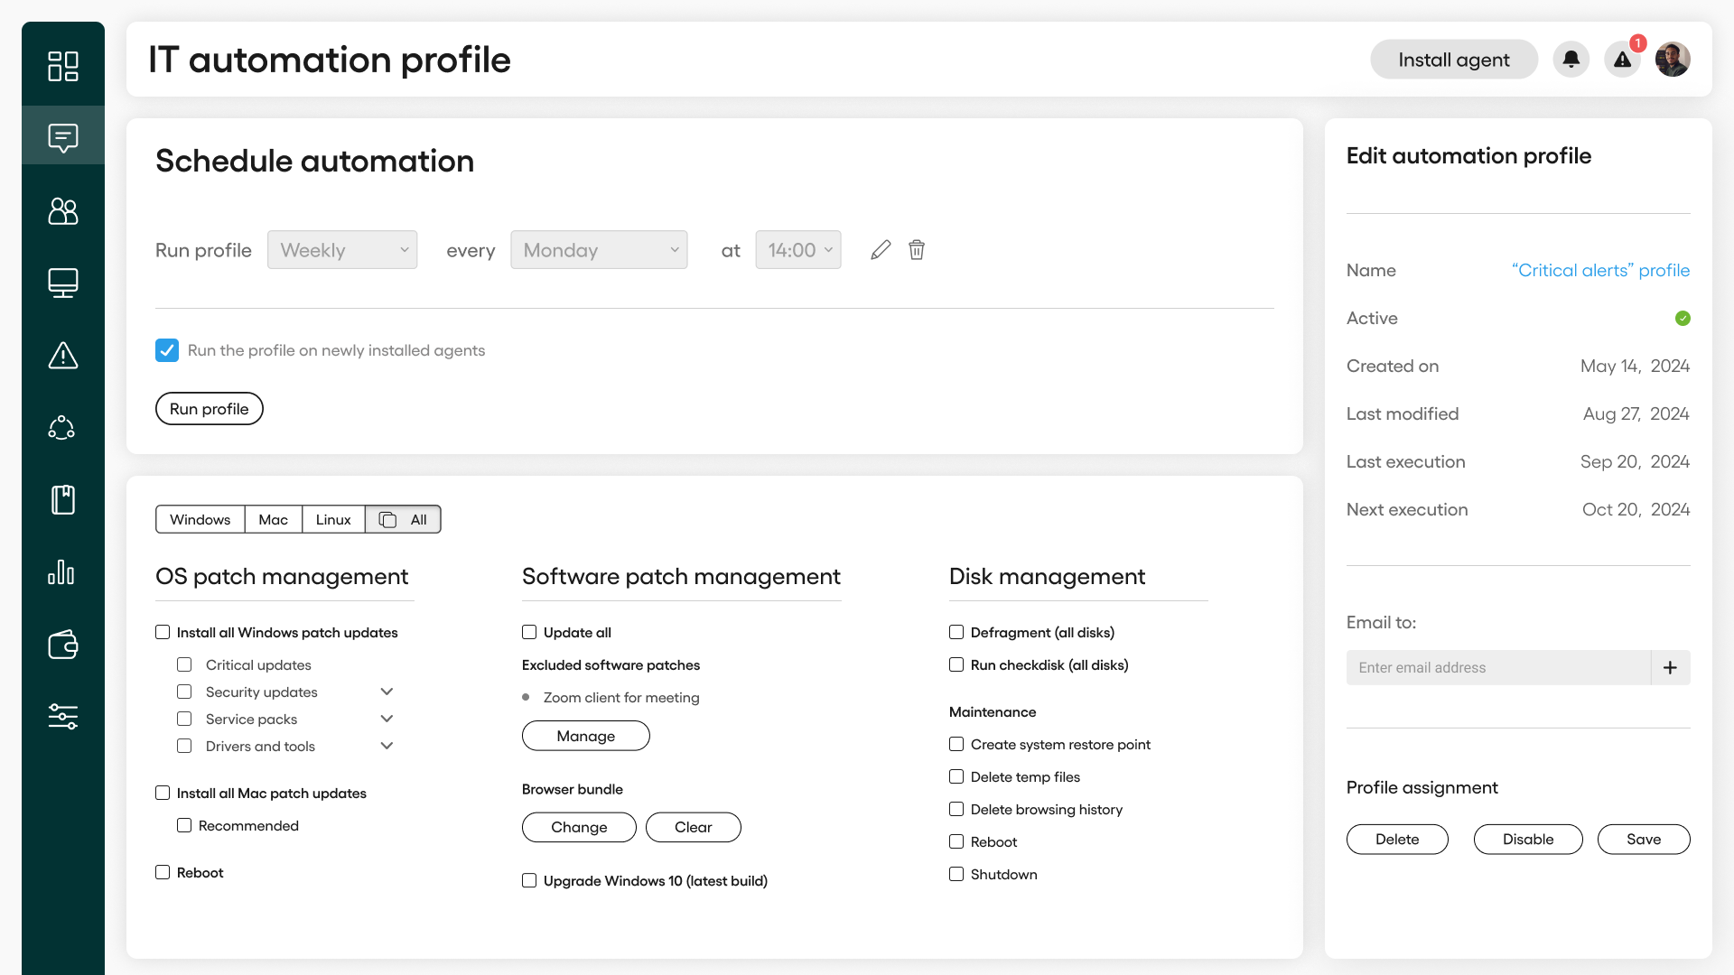
Task: Open the monitor devices sidebar icon
Action: pyautogui.click(x=63, y=283)
